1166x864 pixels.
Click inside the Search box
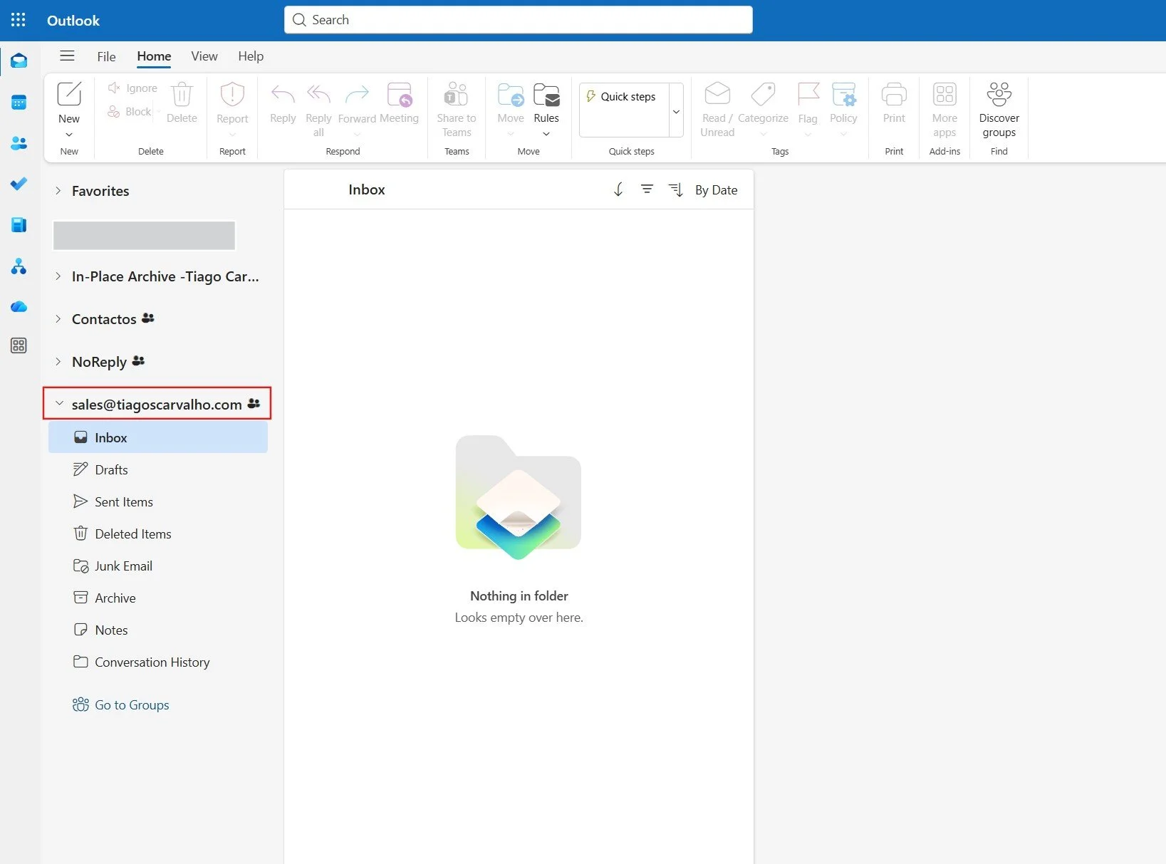click(x=518, y=19)
